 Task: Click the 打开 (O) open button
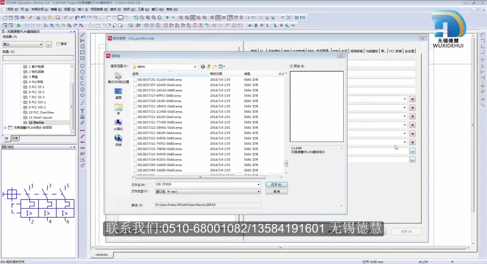point(277,184)
